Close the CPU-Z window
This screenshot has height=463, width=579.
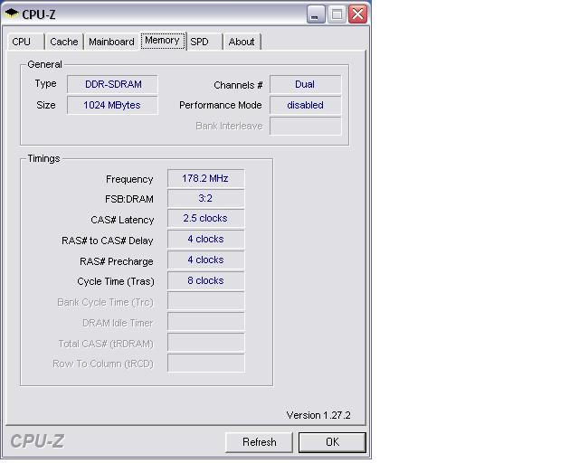click(357, 14)
